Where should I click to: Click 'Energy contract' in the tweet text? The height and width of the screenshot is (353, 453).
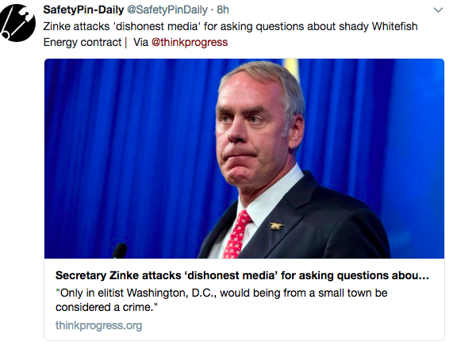pos(83,42)
